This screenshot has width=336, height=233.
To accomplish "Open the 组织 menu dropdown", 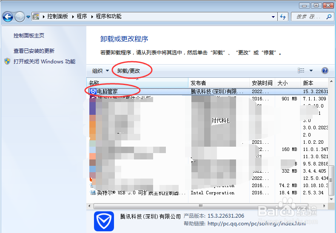I will (100, 71).
